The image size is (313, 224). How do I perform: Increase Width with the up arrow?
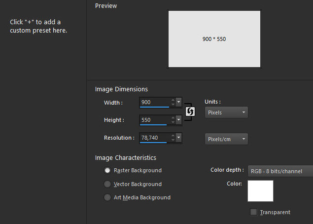pyautogui.click(x=173, y=100)
